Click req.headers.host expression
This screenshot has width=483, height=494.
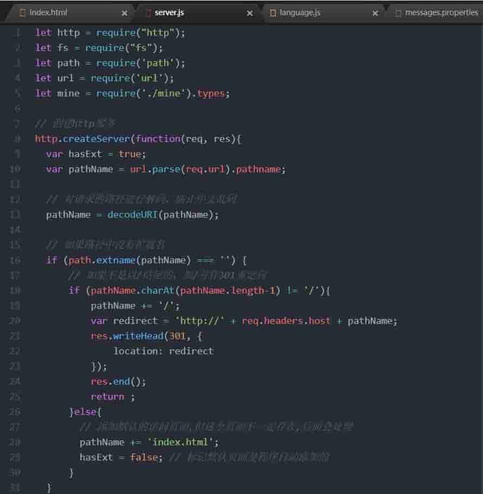coord(286,321)
